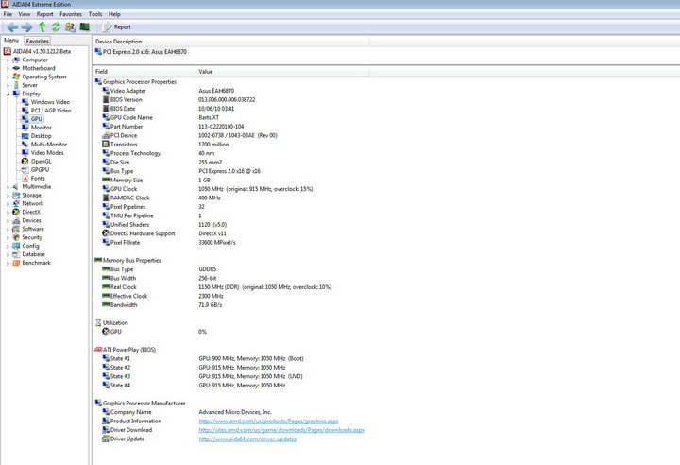
Task: Click the Back navigation arrow icon
Action: [12, 26]
